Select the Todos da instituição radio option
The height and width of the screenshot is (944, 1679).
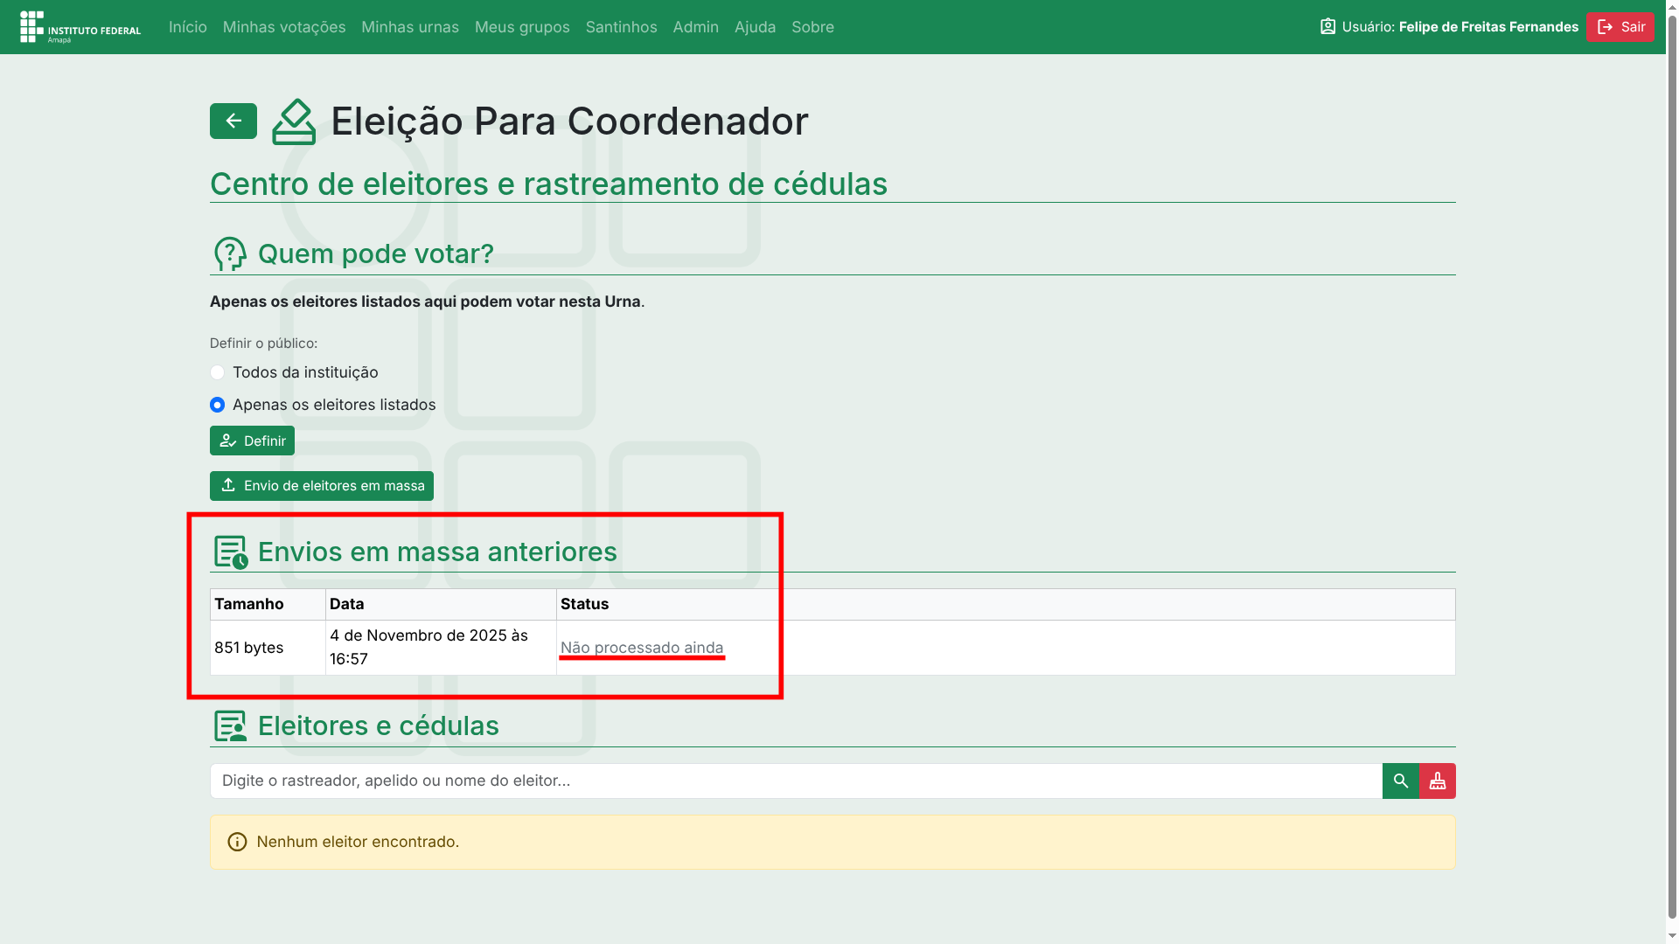pyautogui.click(x=217, y=372)
